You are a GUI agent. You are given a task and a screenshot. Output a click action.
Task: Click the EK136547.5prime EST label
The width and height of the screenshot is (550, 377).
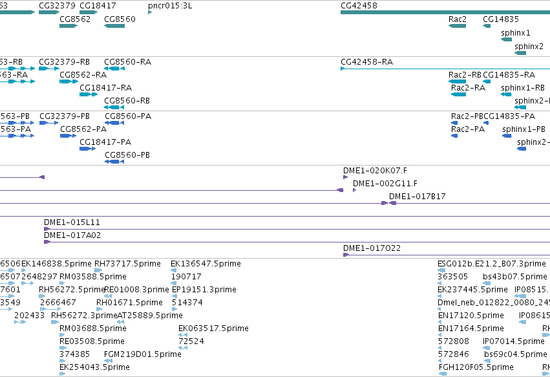206,264
